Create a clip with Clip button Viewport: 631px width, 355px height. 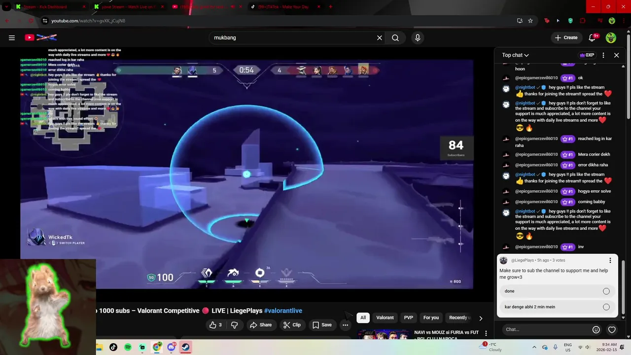tap(292, 325)
